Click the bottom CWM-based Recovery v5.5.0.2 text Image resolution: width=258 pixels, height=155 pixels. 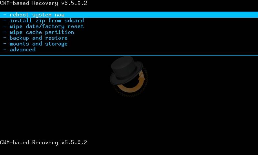click(44, 142)
